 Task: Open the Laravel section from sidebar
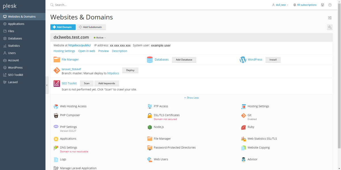pyautogui.click(x=13, y=82)
